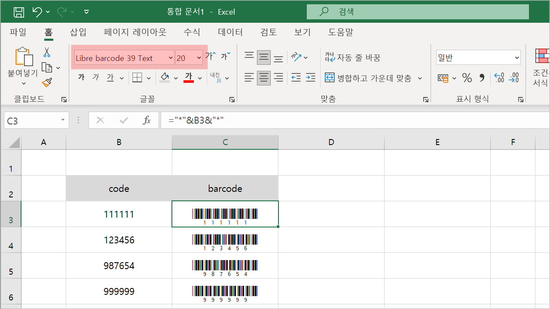Open the 표시 형식 group dialog launcher
550x309 pixels.
521,100
